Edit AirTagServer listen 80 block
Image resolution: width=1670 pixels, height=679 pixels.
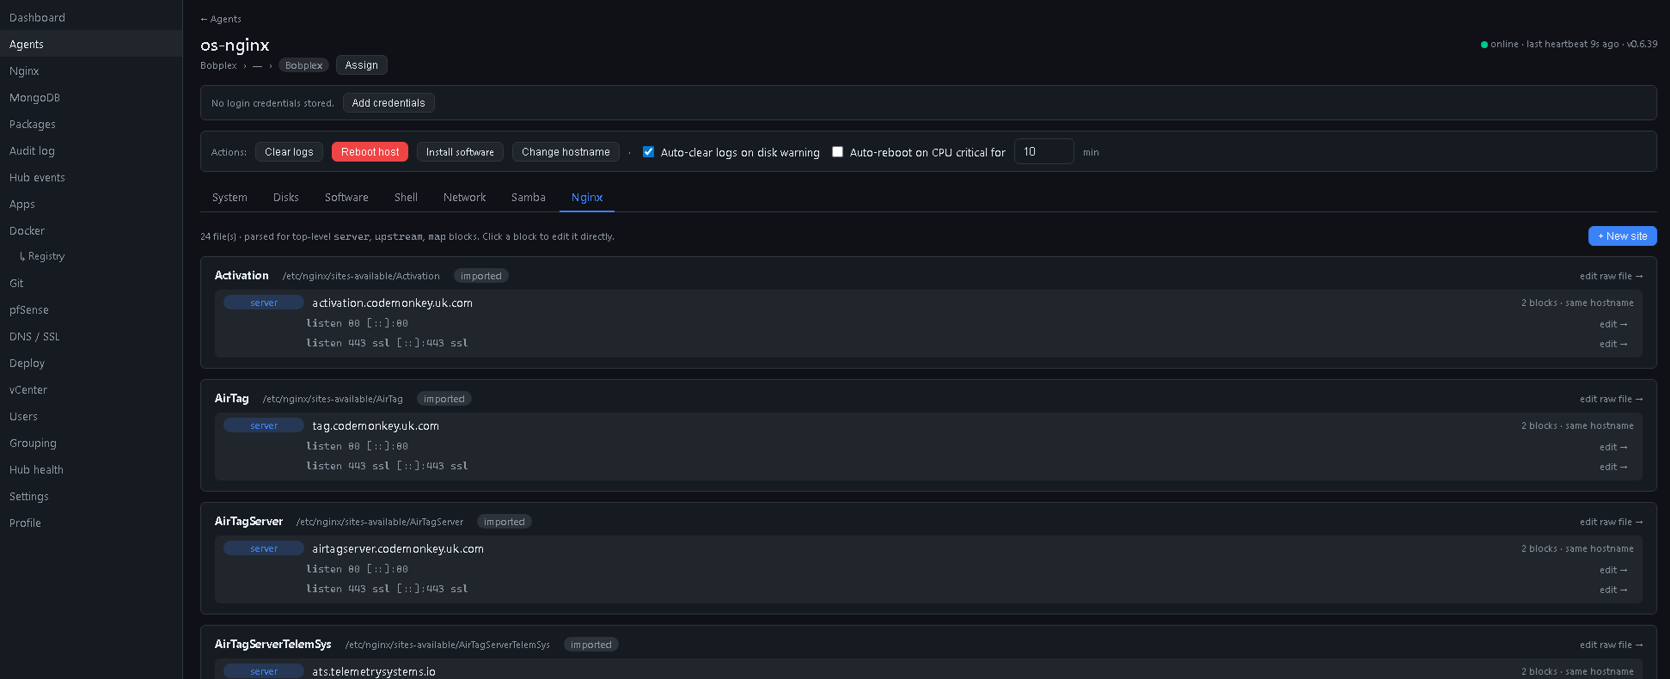click(1613, 571)
